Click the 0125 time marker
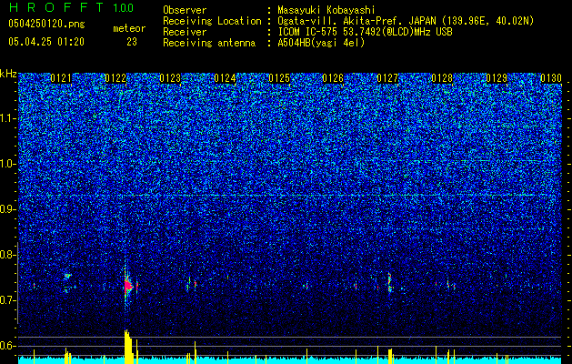 (279, 78)
